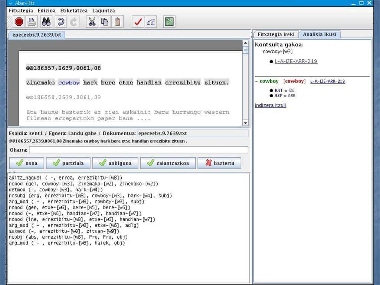This screenshot has height=285, width=380.
Task: Click the copy pages icon
Action: click(105, 22)
